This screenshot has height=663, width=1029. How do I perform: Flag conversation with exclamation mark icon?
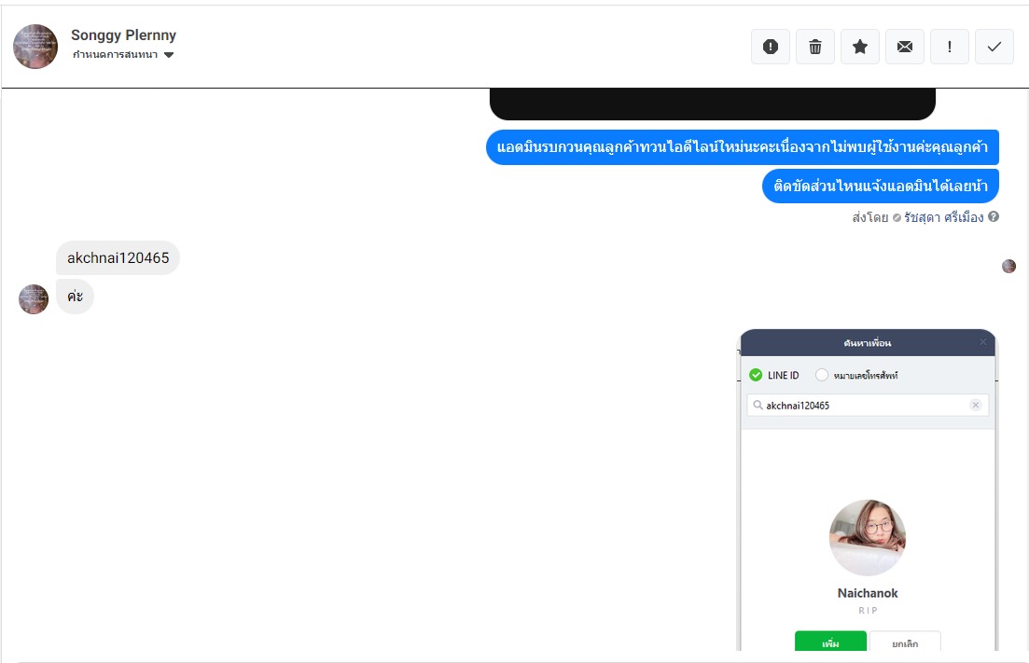click(x=950, y=47)
